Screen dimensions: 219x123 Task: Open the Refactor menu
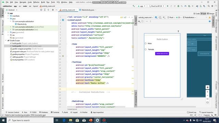click(x=36, y=2)
